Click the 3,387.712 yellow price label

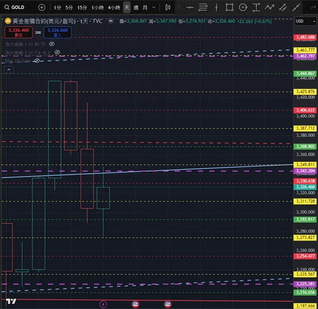pos(305,128)
